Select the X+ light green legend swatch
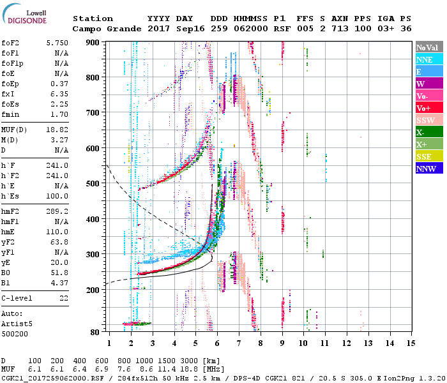The width and height of the screenshot is (447, 383). [x=429, y=144]
